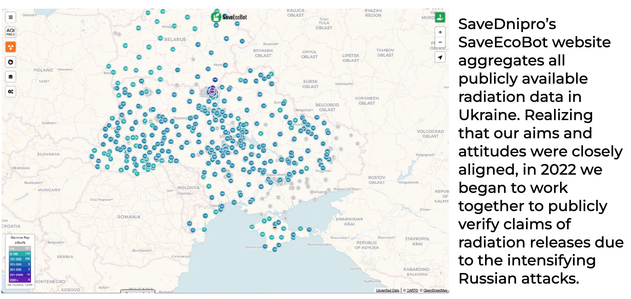The height and width of the screenshot is (299, 631).
Task: Open the Unverified Data link
Action: pyautogui.click(x=387, y=290)
